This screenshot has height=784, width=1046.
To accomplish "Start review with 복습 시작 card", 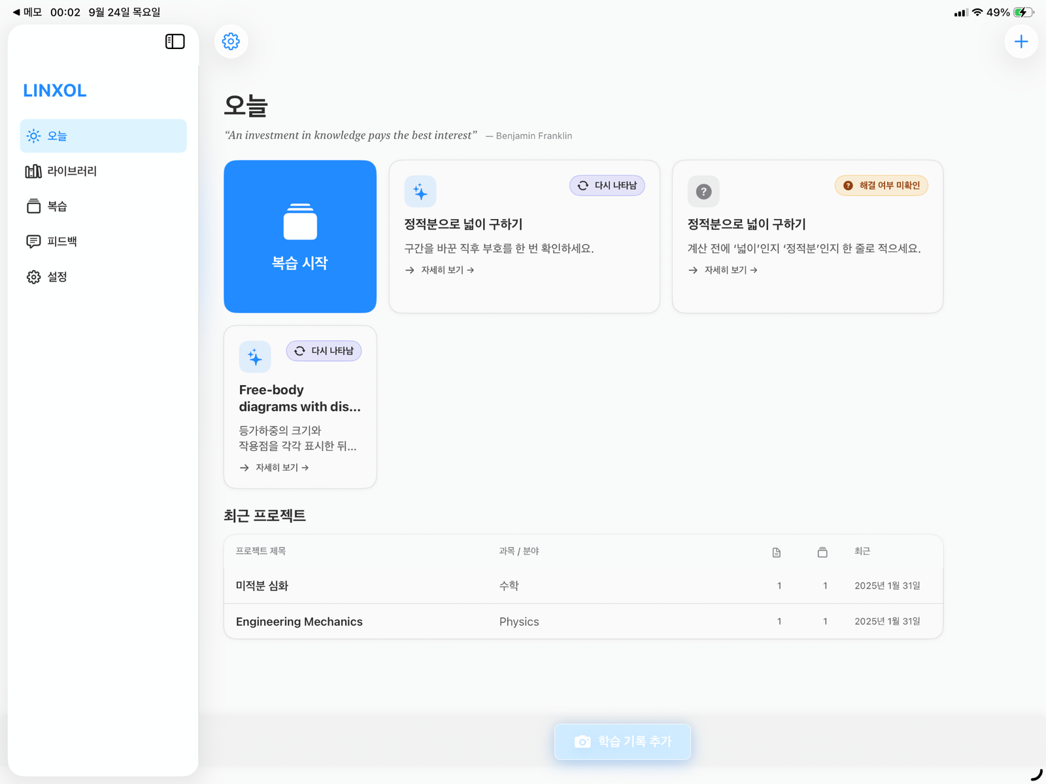I will [300, 236].
